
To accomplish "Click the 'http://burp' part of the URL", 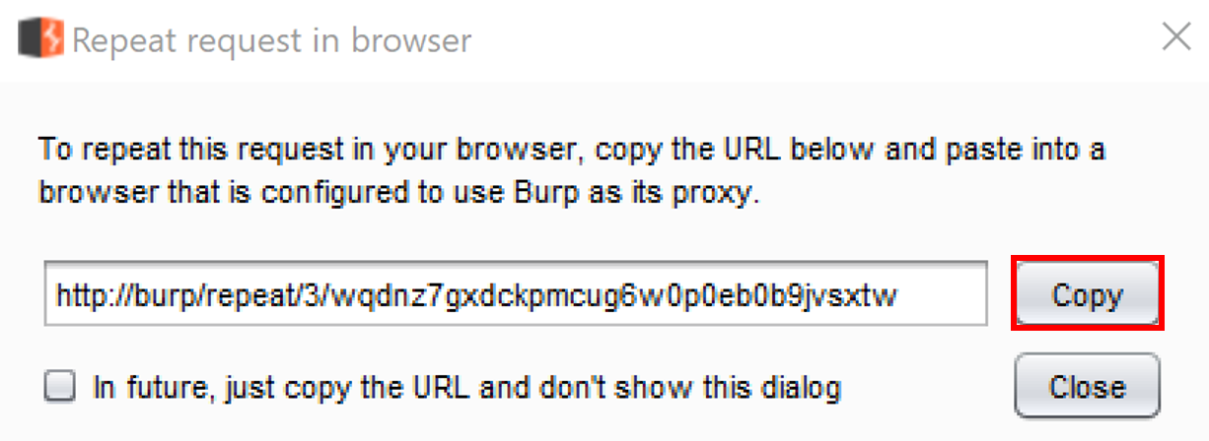I will [x=117, y=293].
